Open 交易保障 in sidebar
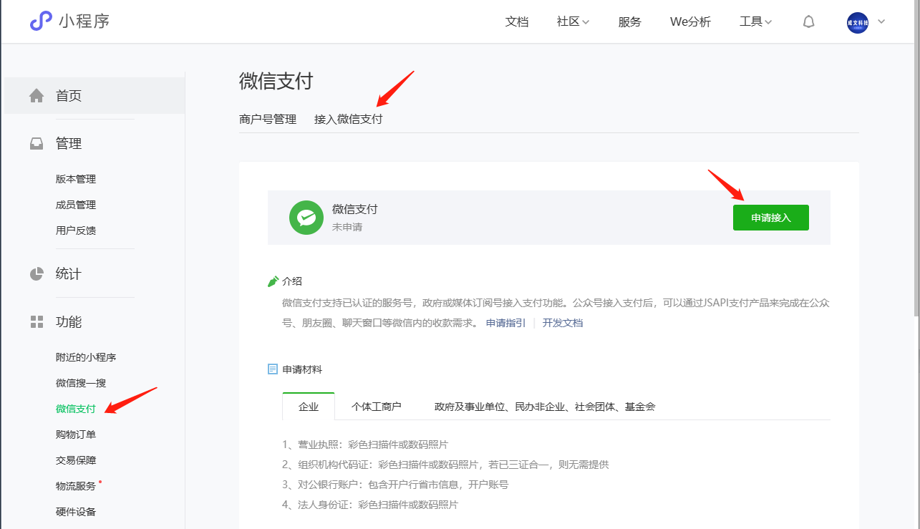The width and height of the screenshot is (920, 529). (x=76, y=460)
